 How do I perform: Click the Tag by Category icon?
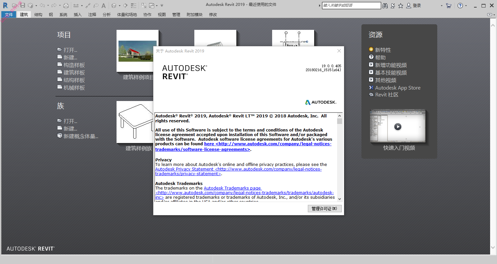pos(96,6)
